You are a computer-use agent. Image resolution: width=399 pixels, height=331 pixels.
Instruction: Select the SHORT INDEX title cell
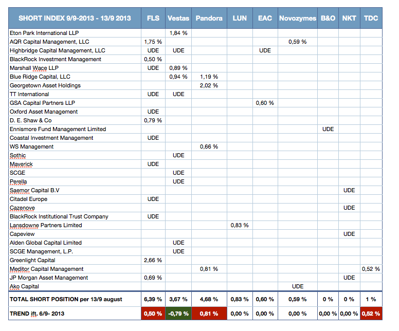click(x=75, y=18)
